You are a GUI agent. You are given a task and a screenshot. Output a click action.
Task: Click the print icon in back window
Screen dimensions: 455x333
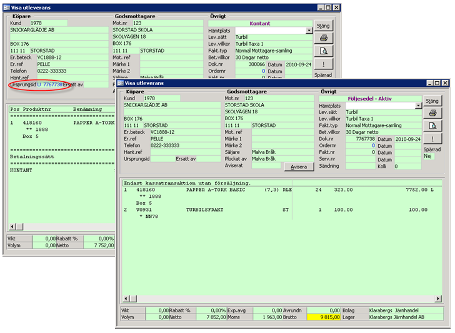point(324,38)
